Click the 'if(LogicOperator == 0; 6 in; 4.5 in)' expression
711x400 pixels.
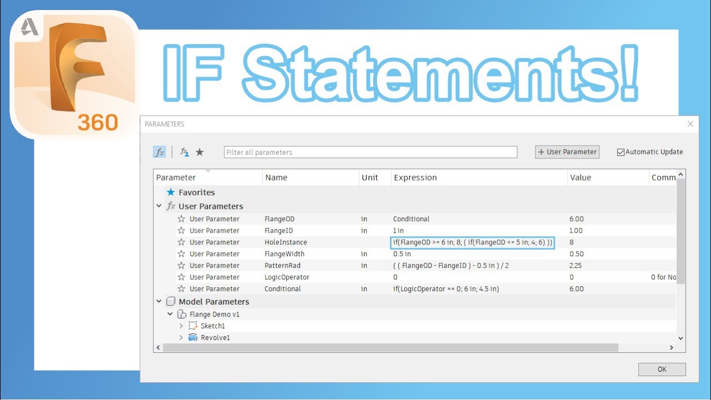point(446,289)
